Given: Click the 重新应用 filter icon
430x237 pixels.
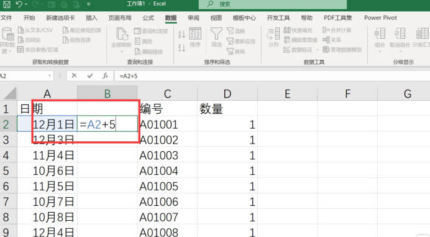Looking at the screenshot, I should tap(230, 42).
